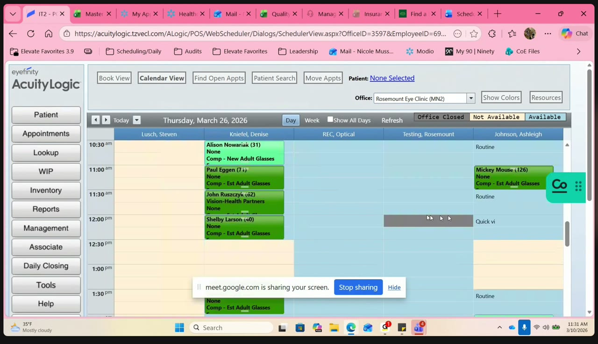Open Microsoft Teams taskbar icon

[418, 328]
